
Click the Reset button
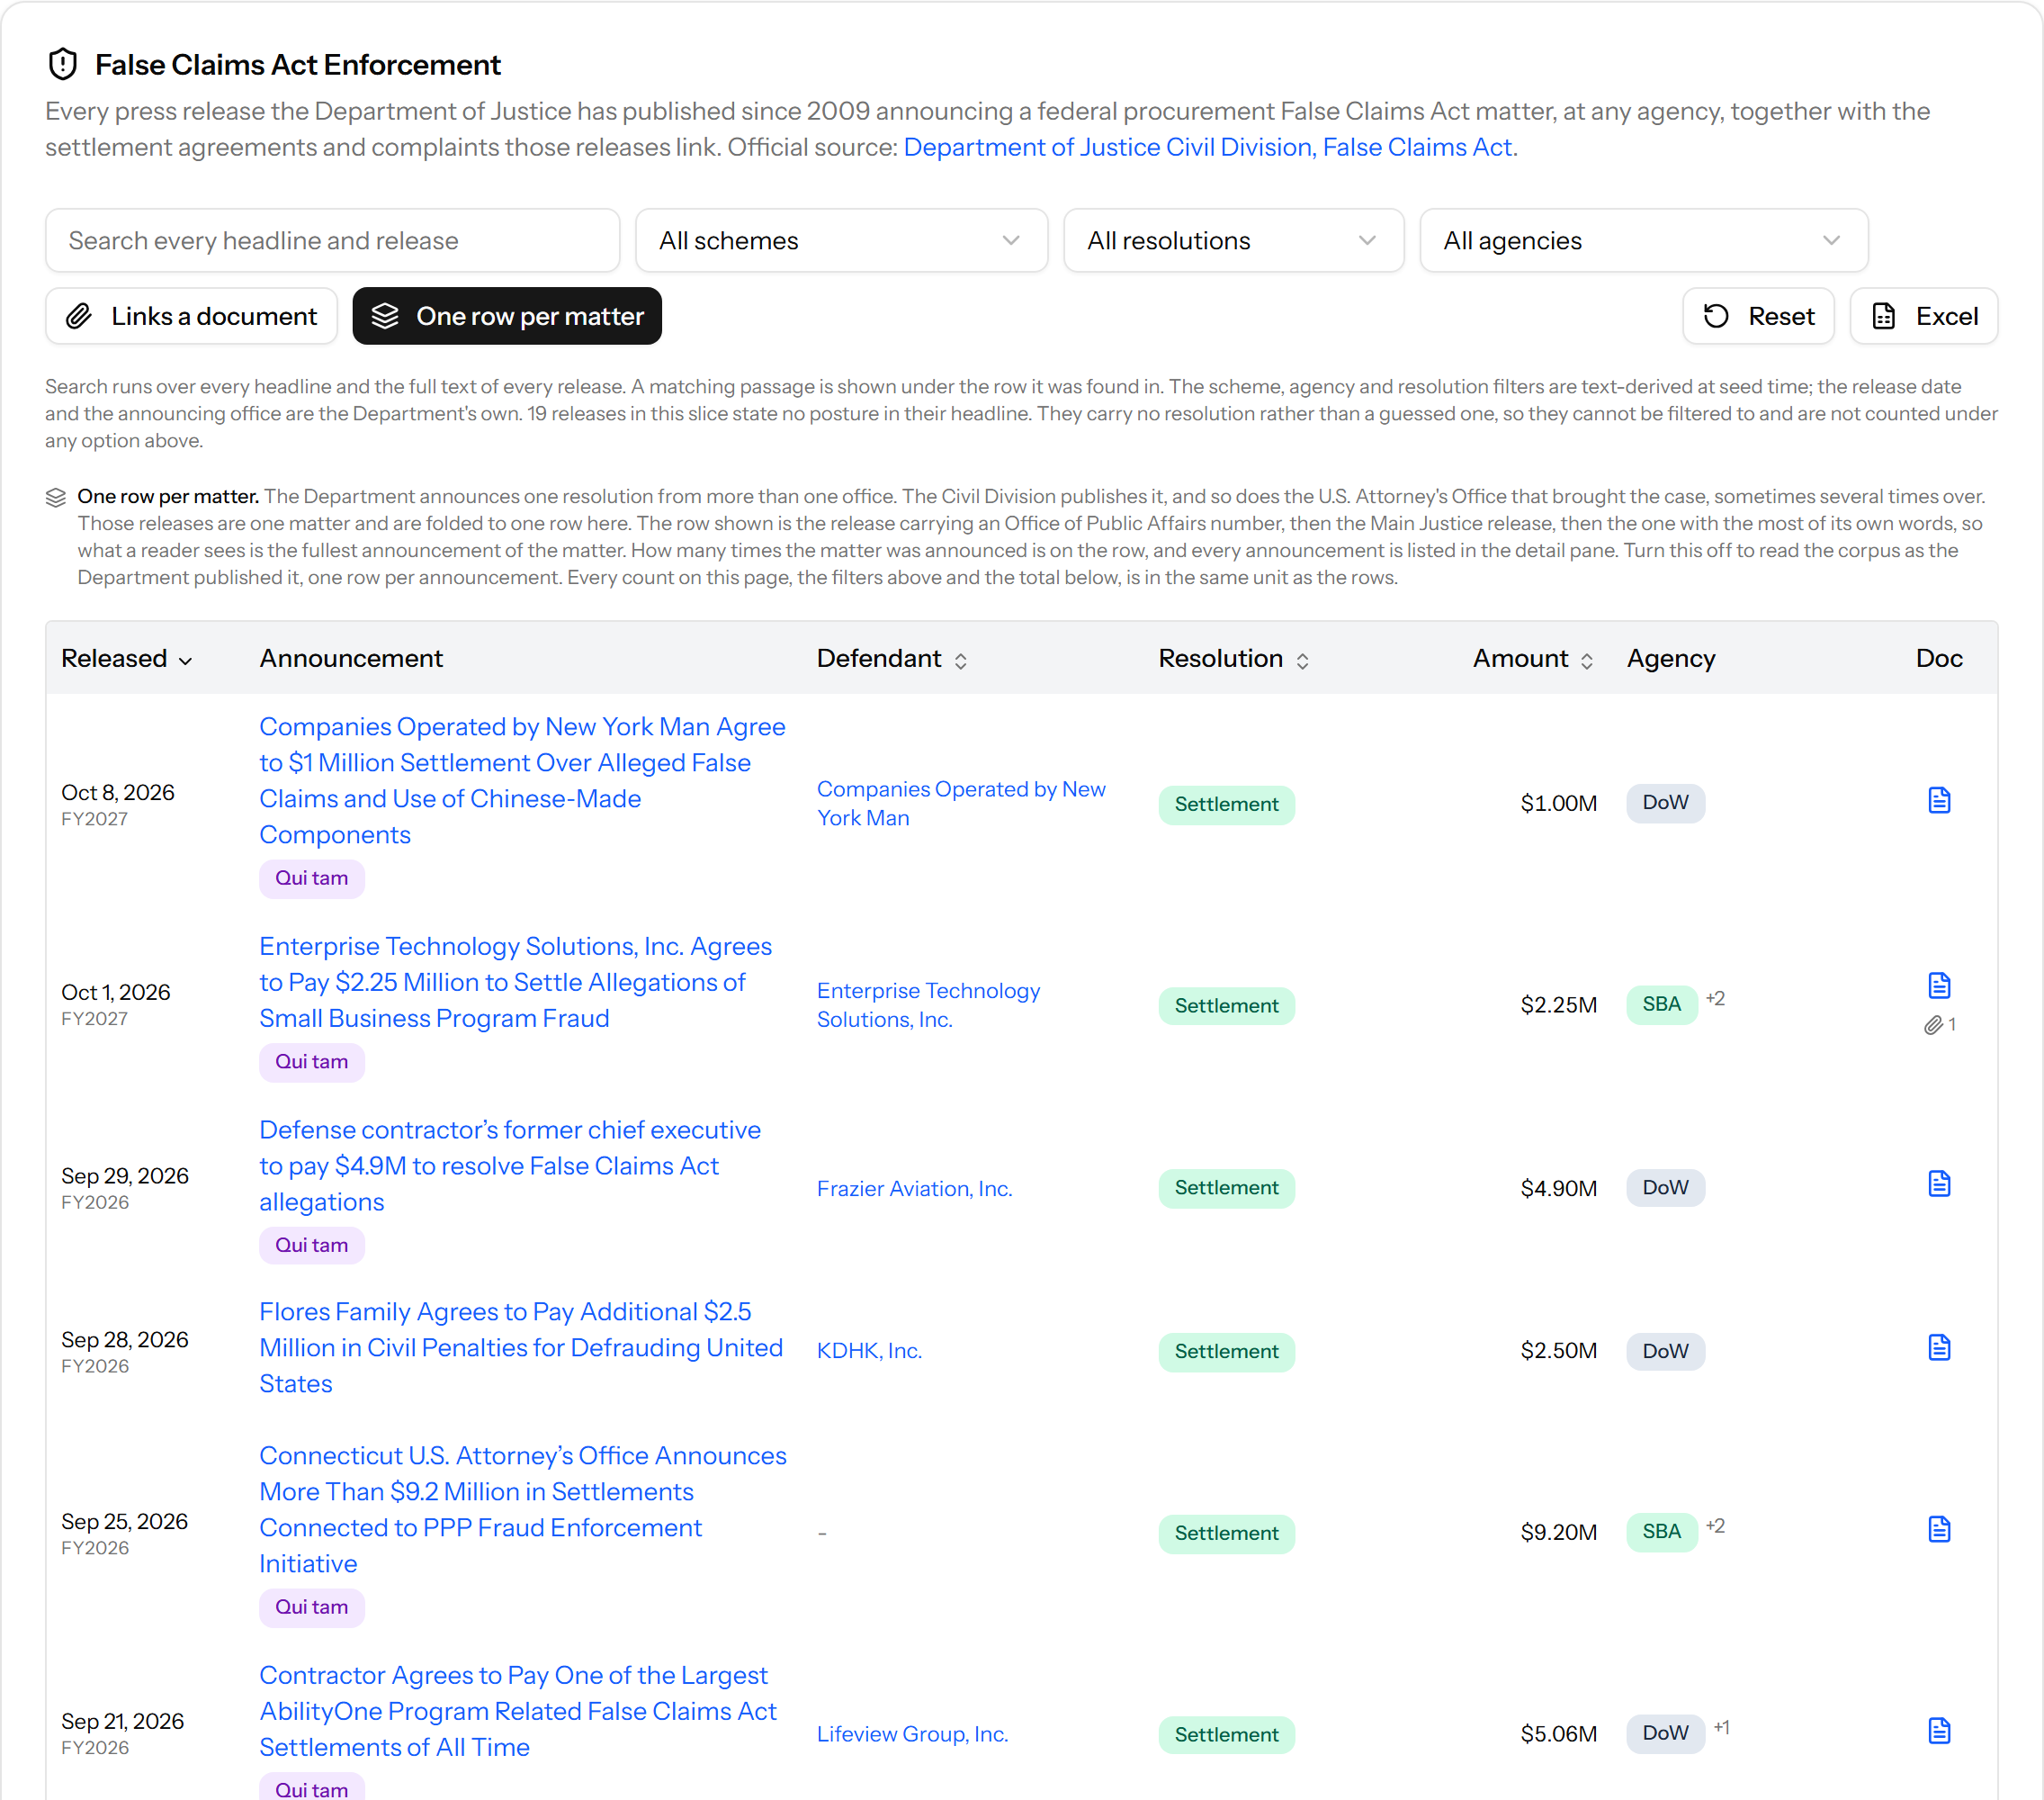pos(1758,316)
